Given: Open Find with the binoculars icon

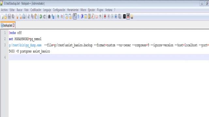Looking at the screenshot, I should pyautogui.click(x=49, y=17).
